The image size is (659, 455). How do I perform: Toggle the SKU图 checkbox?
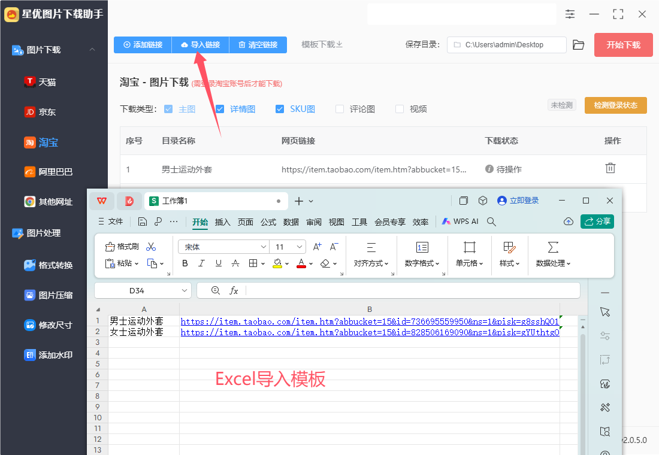click(280, 109)
